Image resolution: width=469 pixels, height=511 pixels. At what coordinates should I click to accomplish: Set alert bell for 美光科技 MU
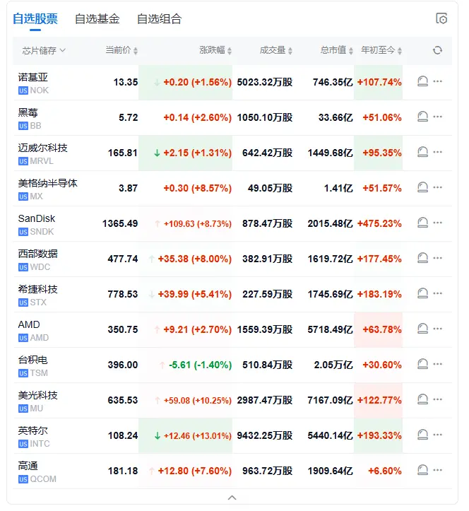(422, 399)
